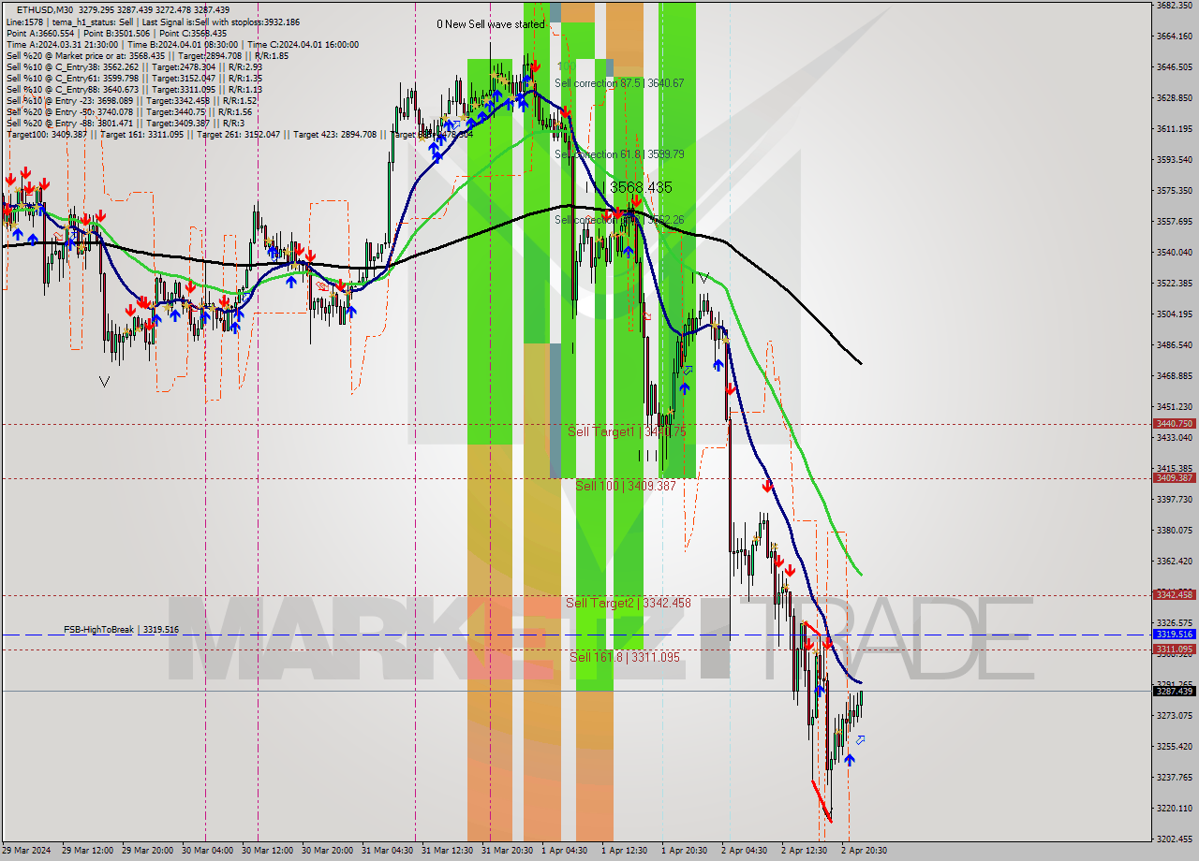Click the 3255.420 price axis value

pyautogui.click(x=1175, y=747)
